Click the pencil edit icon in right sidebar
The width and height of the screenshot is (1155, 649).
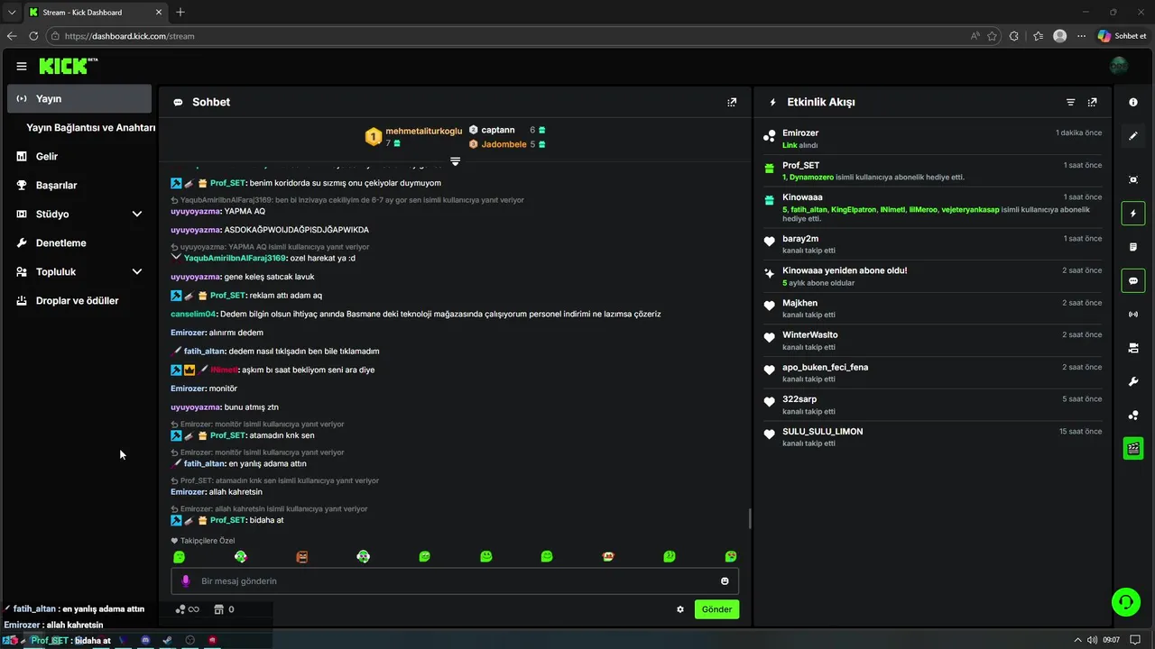(x=1133, y=136)
